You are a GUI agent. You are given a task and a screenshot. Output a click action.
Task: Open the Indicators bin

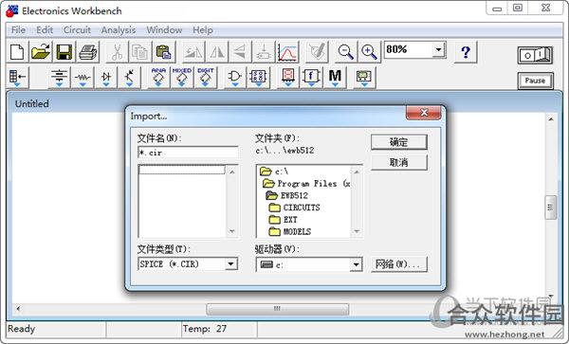click(288, 78)
